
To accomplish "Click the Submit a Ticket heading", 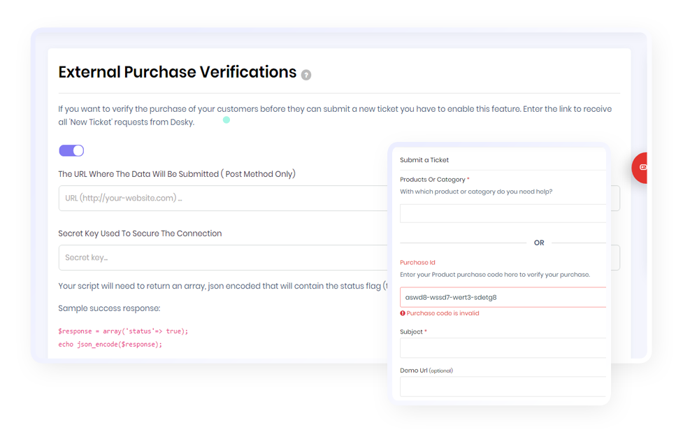I will coord(424,160).
